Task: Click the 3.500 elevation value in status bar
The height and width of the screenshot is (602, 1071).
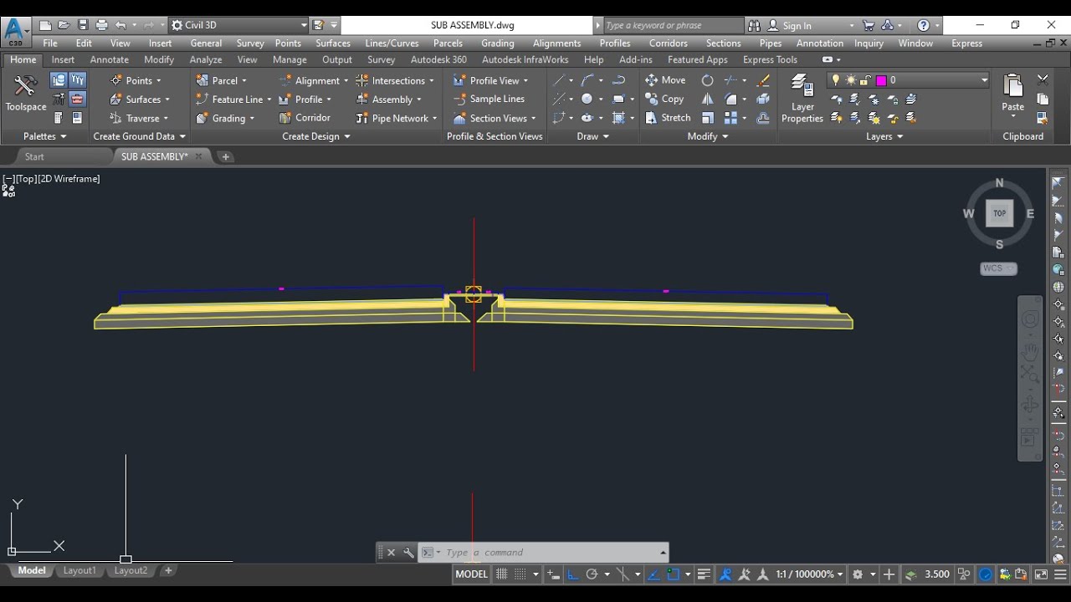Action: [937, 574]
